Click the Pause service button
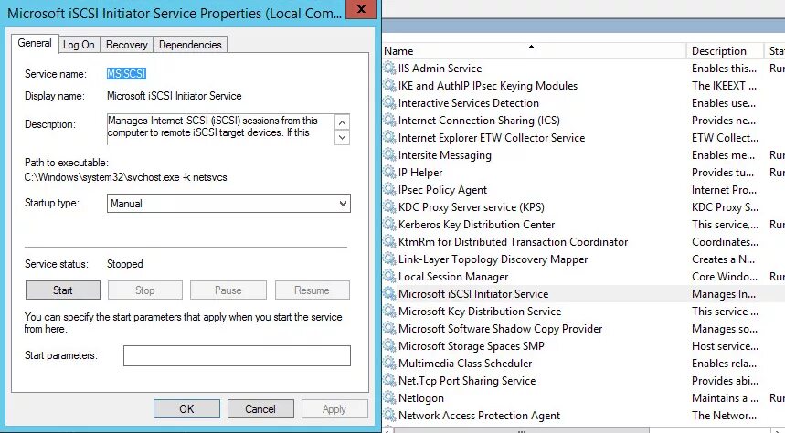 click(x=228, y=290)
